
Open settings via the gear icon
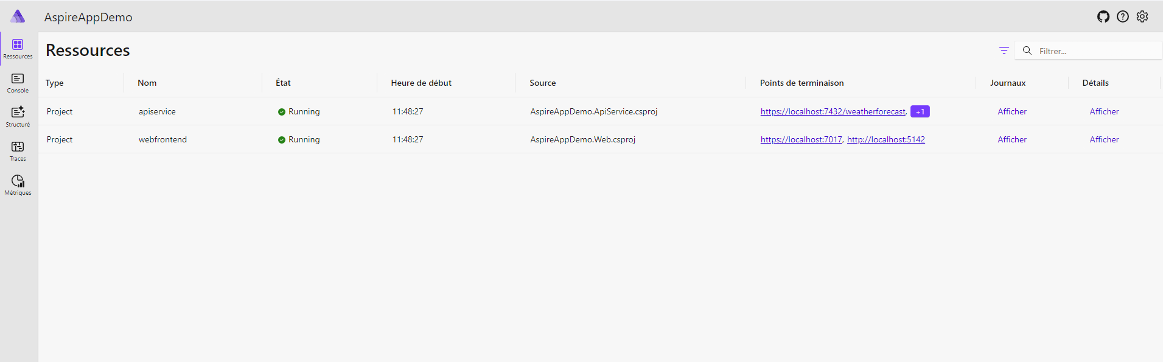tap(1142, 17)
